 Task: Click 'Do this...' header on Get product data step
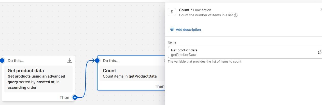tap(16, 61)
